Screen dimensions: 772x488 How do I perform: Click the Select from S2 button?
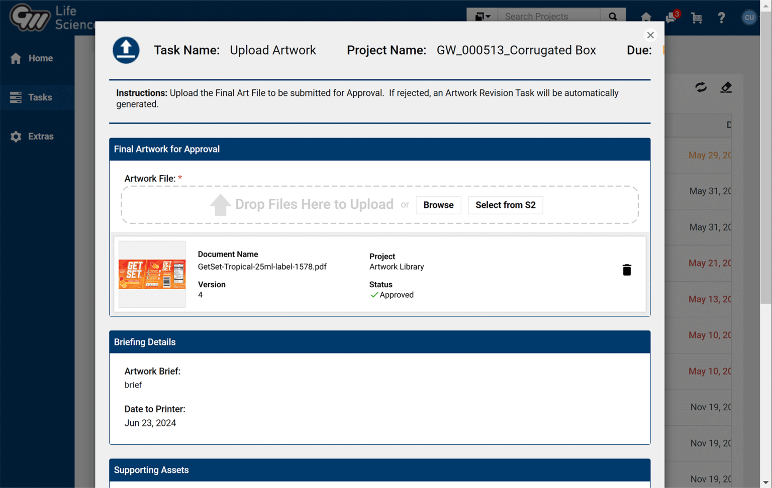505,205
